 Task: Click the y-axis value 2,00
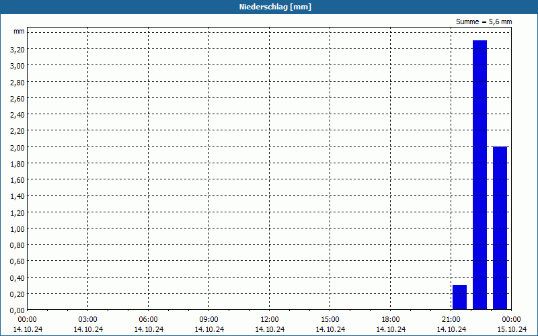click(17, 147)
